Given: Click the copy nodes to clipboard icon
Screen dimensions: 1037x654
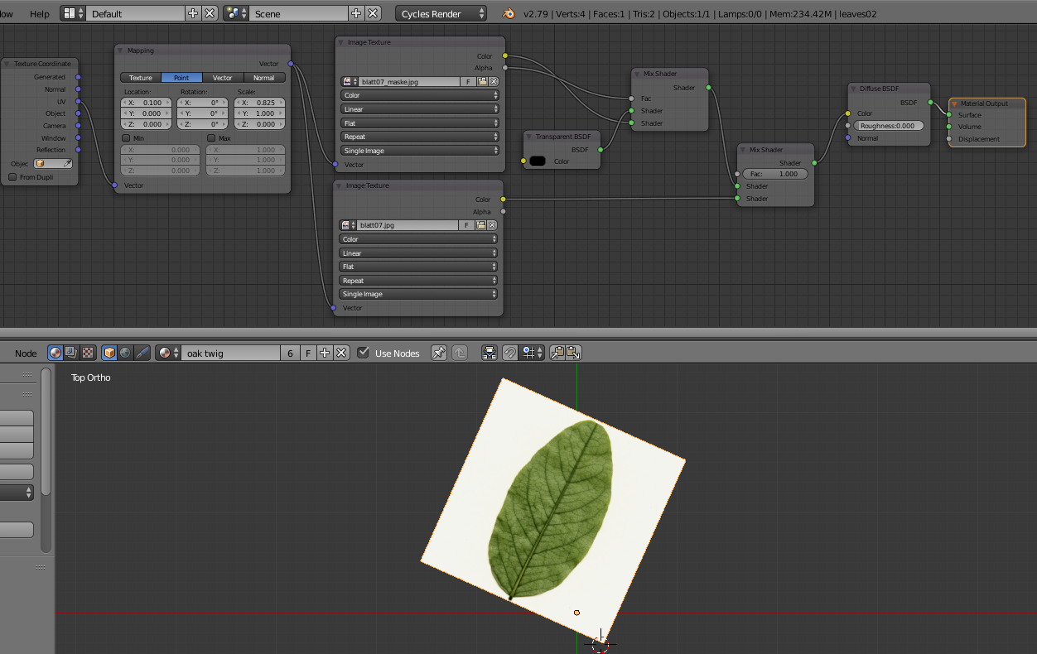Looking at the screenshot, I should (x=557, y=353).
